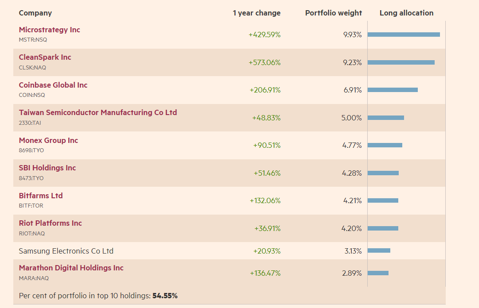Click the Portfolio weight column header
Screen dimensions: 479x308
(334, 13)
